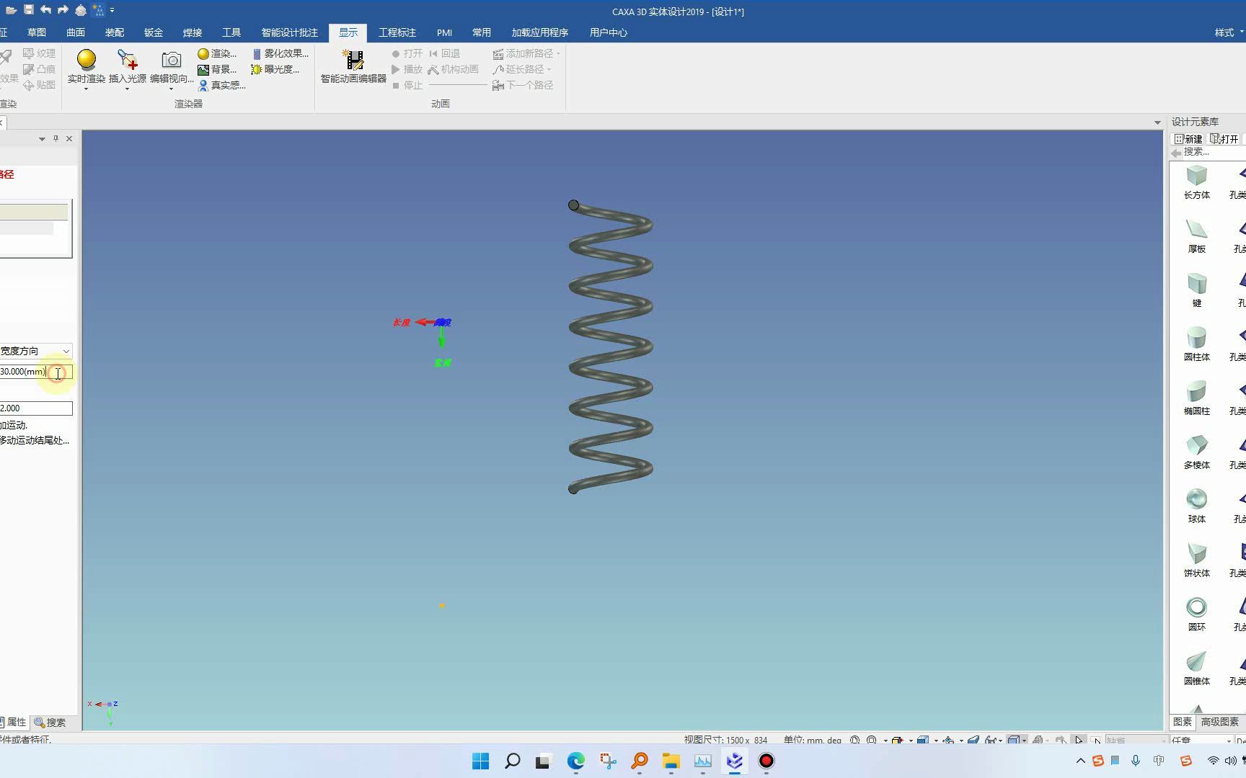Open the User Center (用户中心) tab

tap(609, 32)
